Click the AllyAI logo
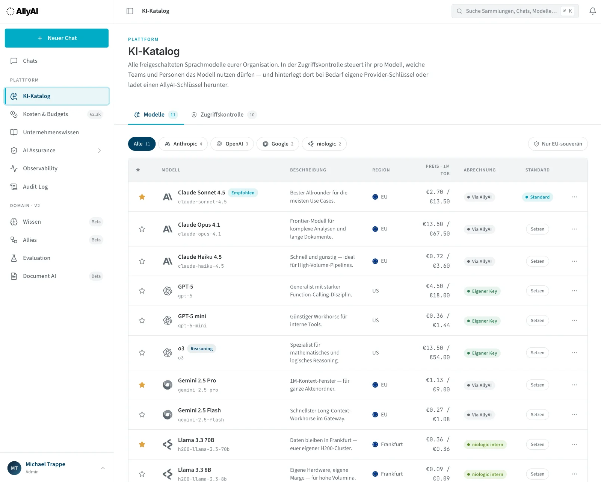Image resolution: width=601 pixels, height=482 pixels. point(23,11)
